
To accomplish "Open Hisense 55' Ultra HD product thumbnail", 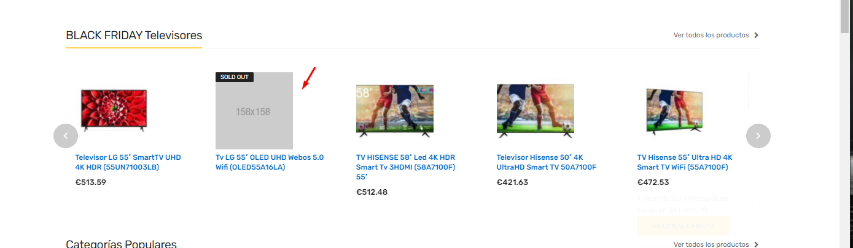I will click(674, 110).
